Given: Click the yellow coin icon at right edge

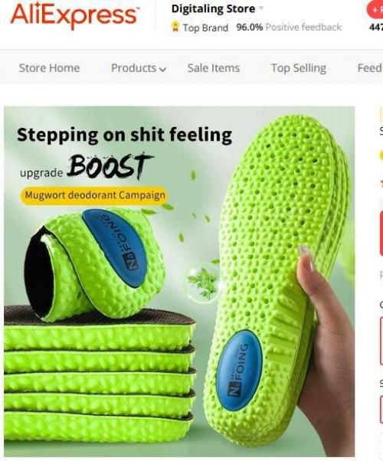Looking at the screenshot, I should (381, 155).
